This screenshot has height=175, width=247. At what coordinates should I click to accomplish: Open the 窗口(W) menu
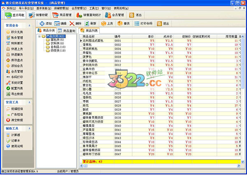[x=106, y=8]
